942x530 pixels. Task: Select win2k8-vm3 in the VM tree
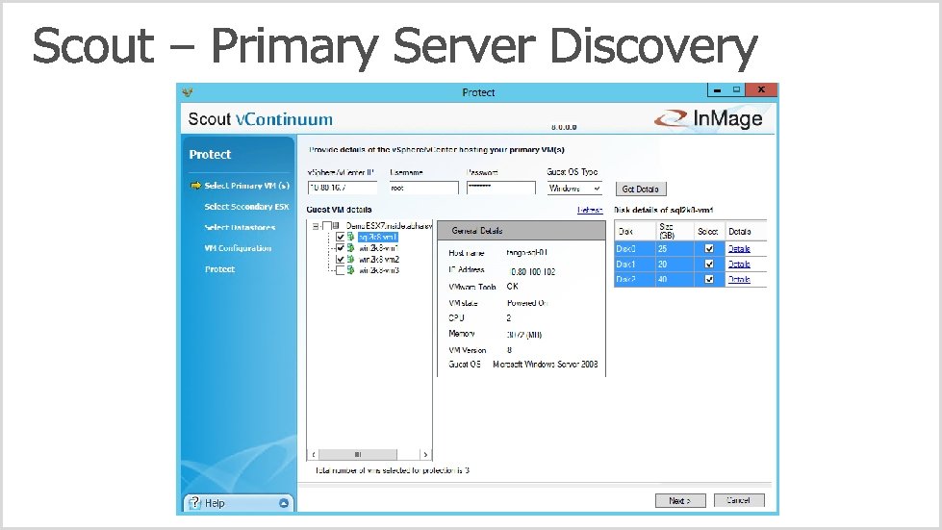[x=379, y=270]
